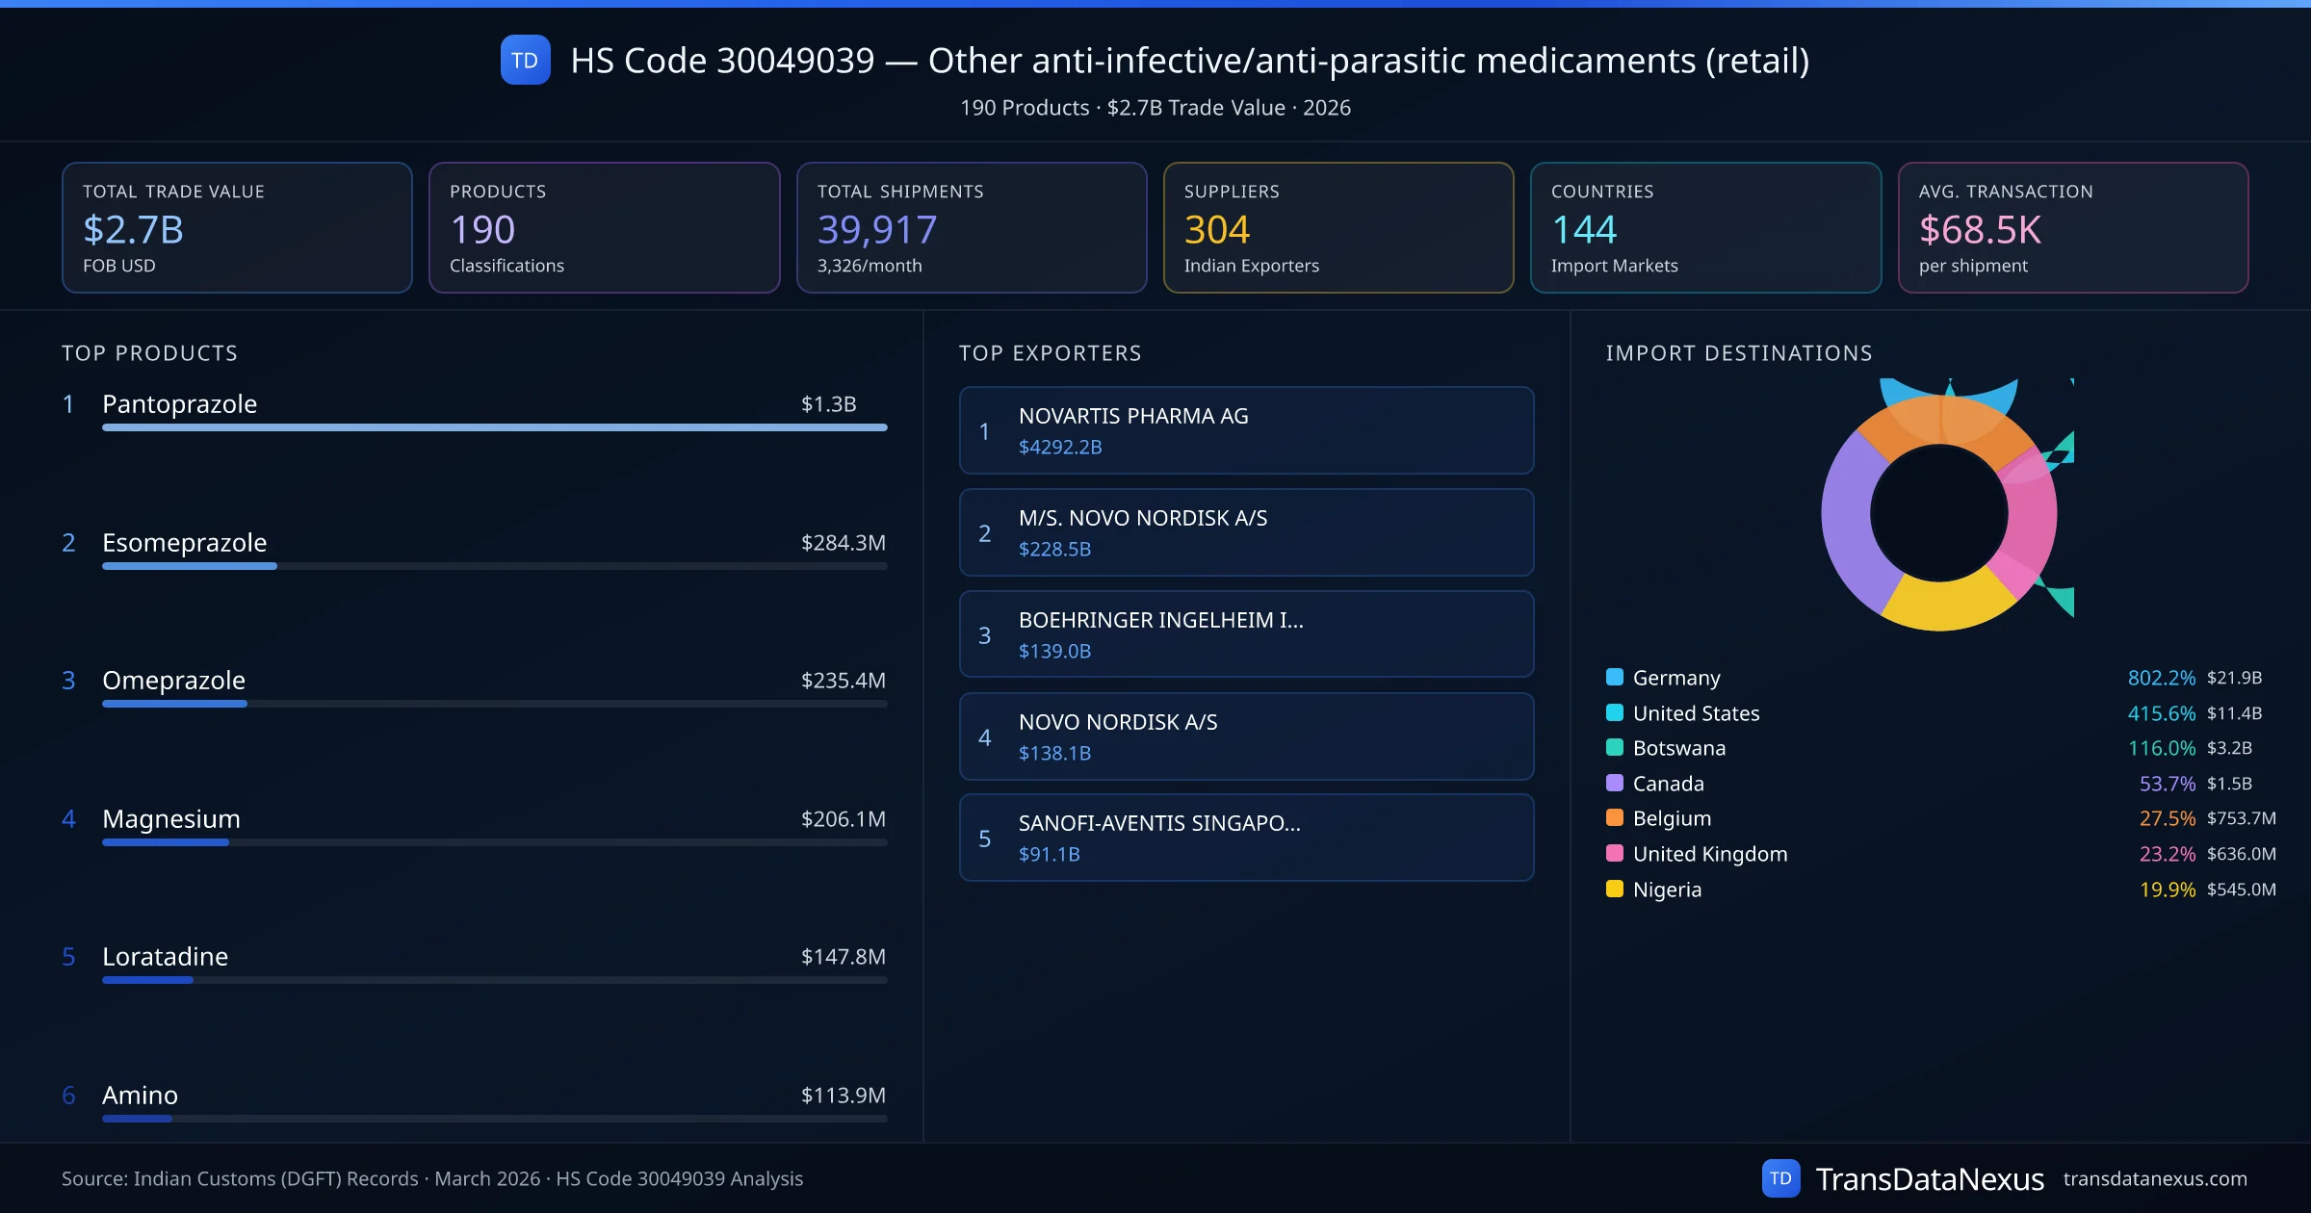
Task: Select the Suppliers 304 card
Action: (x=1337, y=227)
